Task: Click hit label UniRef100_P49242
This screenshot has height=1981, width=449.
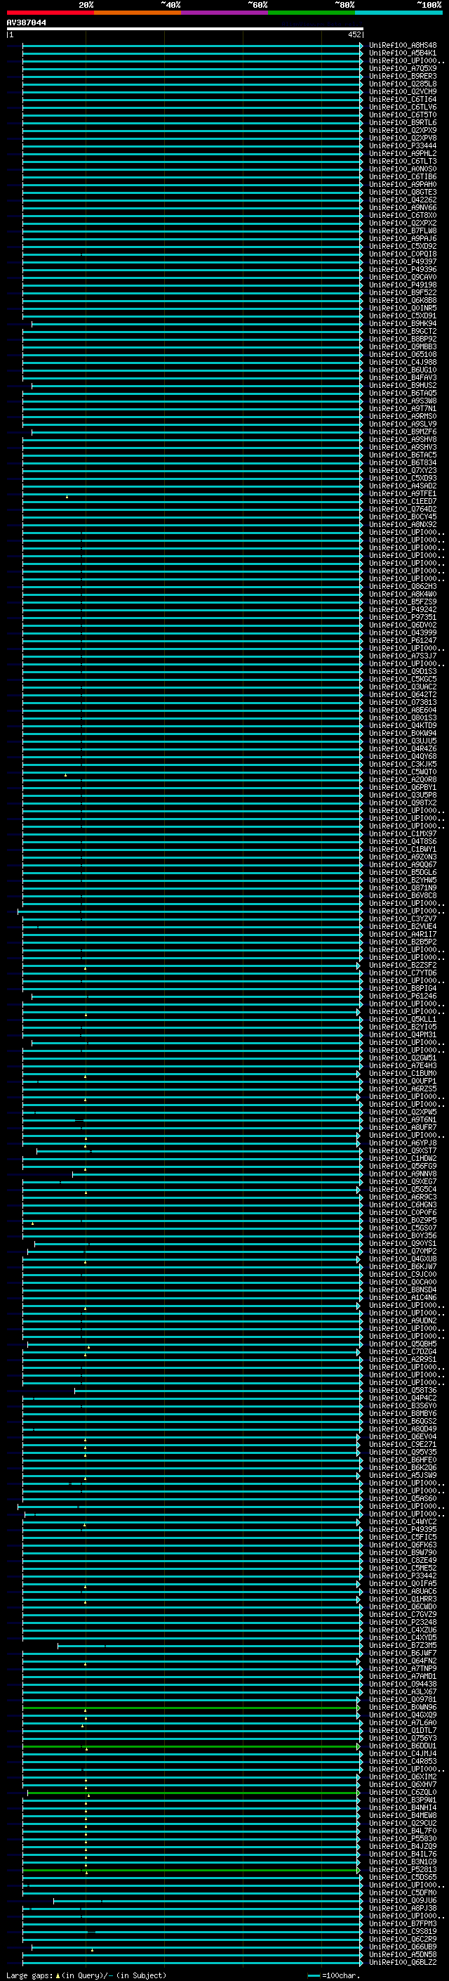Action: pos(403,610)
